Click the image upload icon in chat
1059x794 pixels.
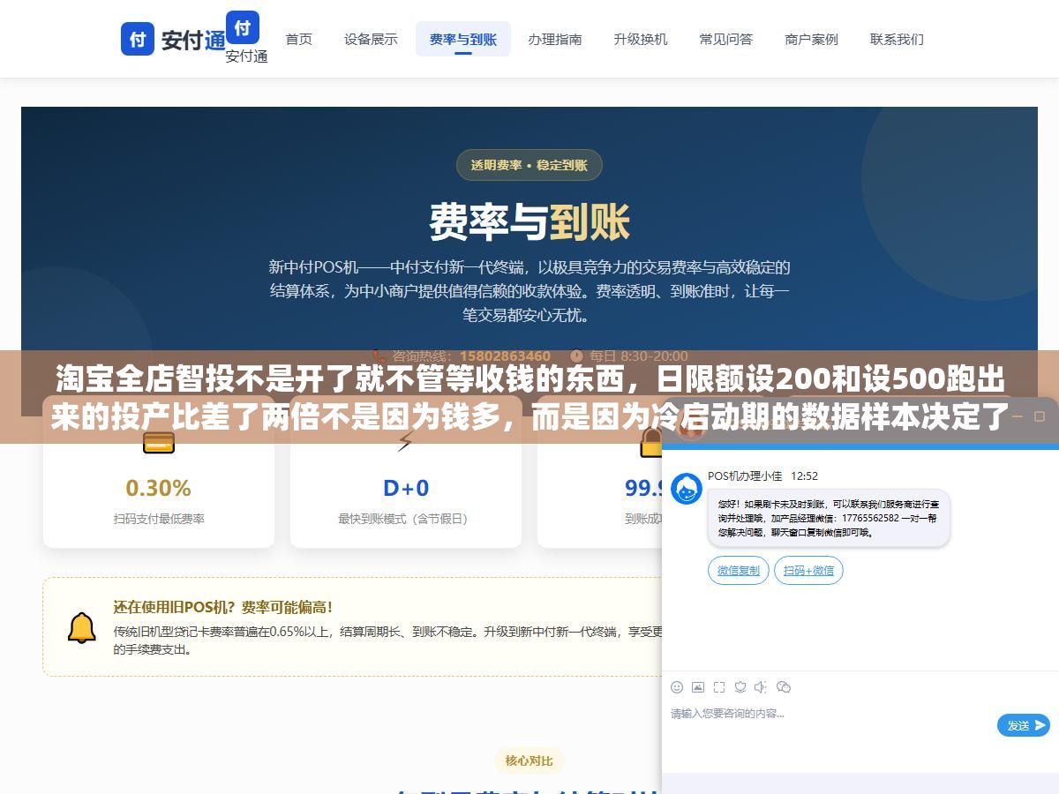click(x=698, y=686)
